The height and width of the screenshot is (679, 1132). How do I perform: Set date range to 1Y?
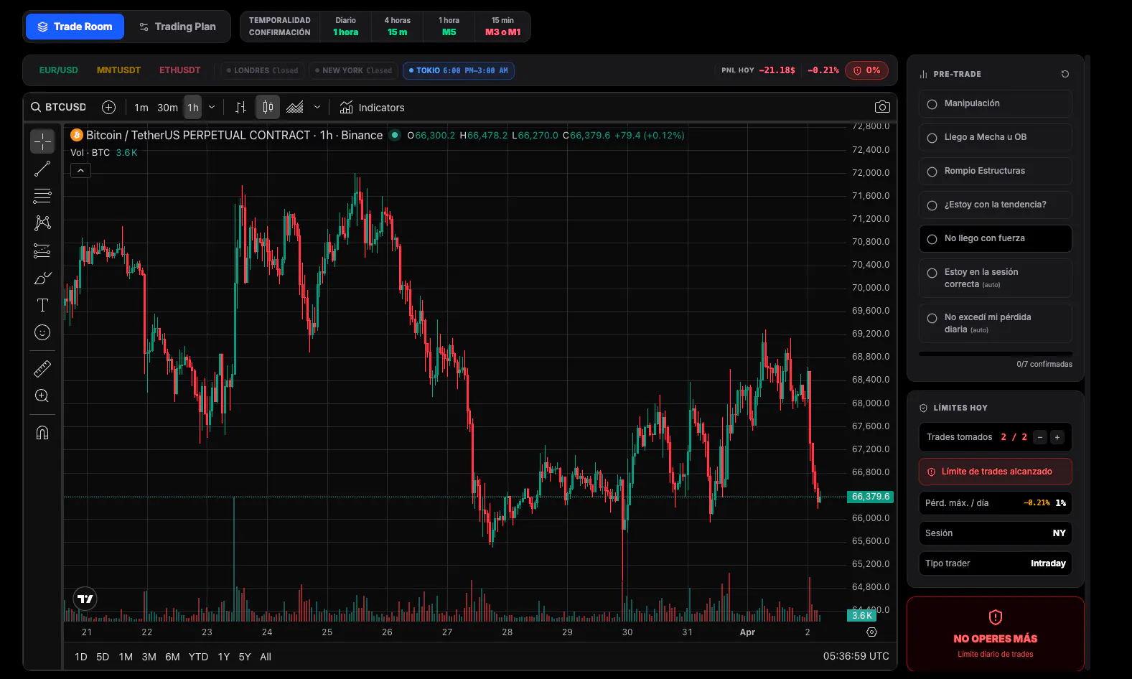click(224, 657)
